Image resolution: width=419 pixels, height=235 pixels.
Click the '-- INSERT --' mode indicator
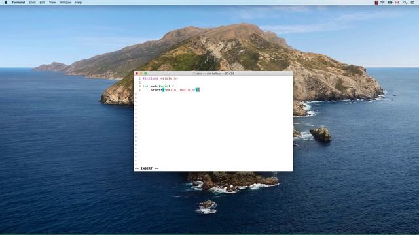147,168
